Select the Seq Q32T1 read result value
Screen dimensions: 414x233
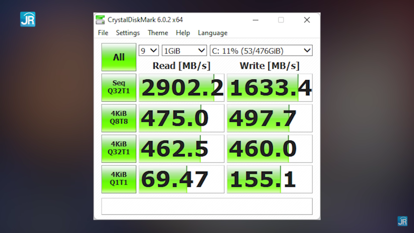pyautogui.click(x=181, y=87)
